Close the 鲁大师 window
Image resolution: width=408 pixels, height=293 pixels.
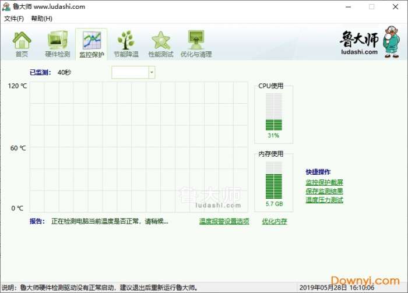(395, 7)
